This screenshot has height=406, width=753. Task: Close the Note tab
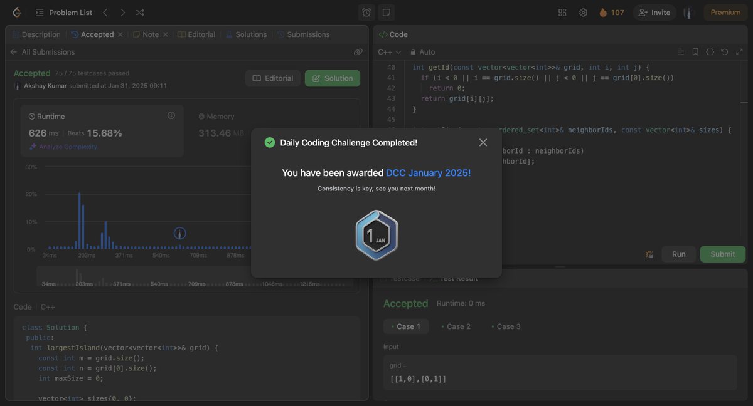point(166,34)
